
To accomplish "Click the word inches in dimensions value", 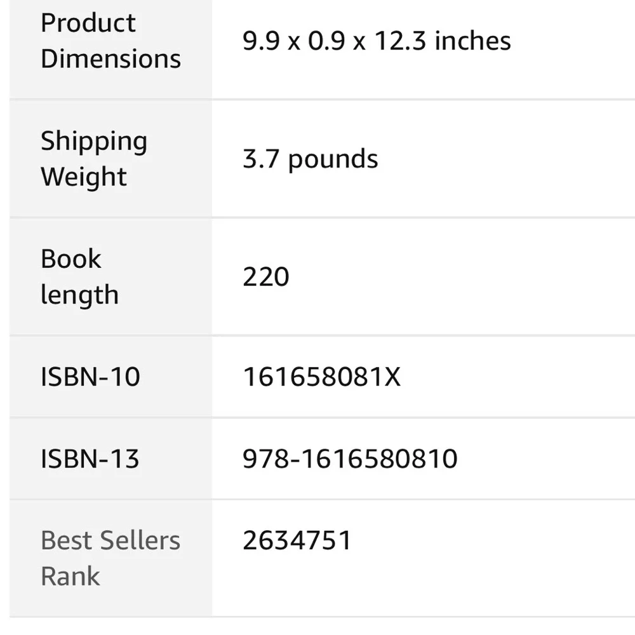I will pyautogui.click(x=472, y=41).
